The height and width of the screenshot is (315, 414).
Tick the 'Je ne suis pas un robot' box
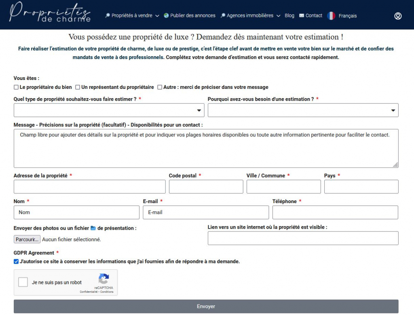23,282
